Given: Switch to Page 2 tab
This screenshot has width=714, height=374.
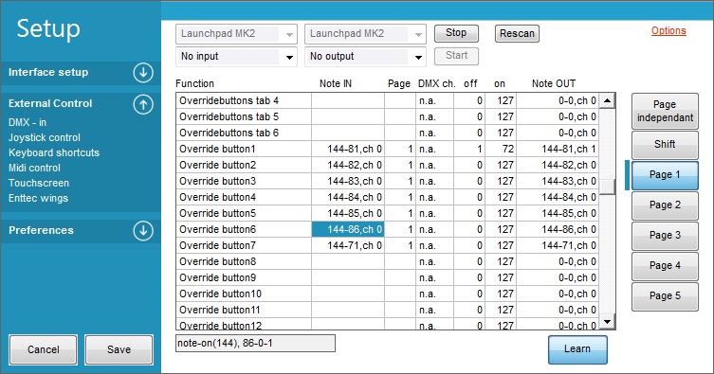Looking at the screenshot, I should click(x=665, y=205).
